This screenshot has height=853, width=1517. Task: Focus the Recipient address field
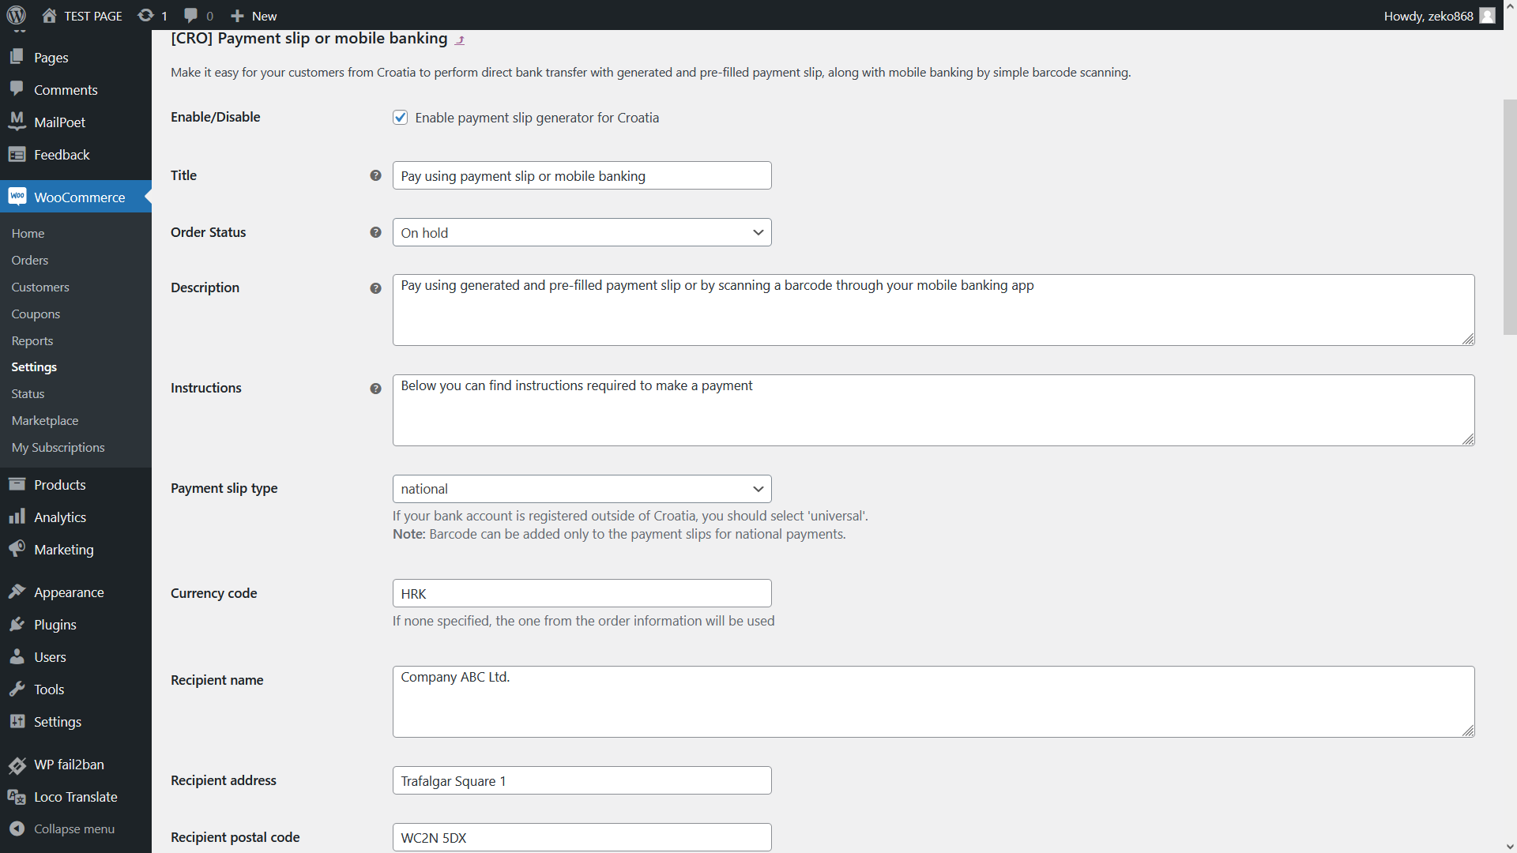(582, 780)
